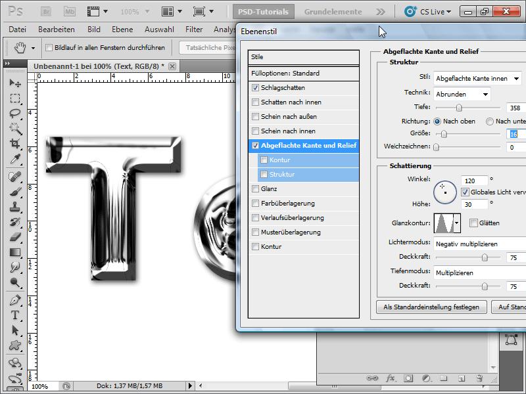Click the Weichzeichnen slider handle
The image size is (526, 394).
[x=436, y=147]
